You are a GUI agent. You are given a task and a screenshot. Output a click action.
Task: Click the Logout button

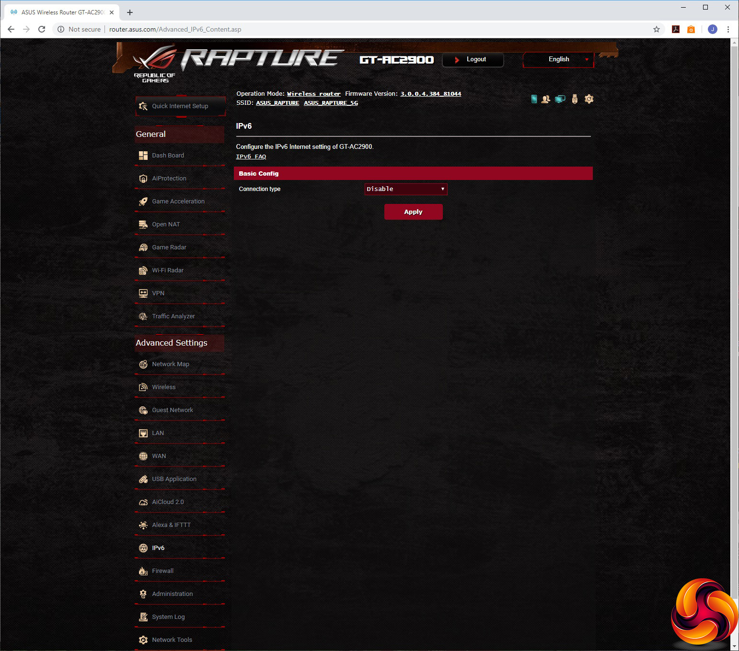pos(473,59)
